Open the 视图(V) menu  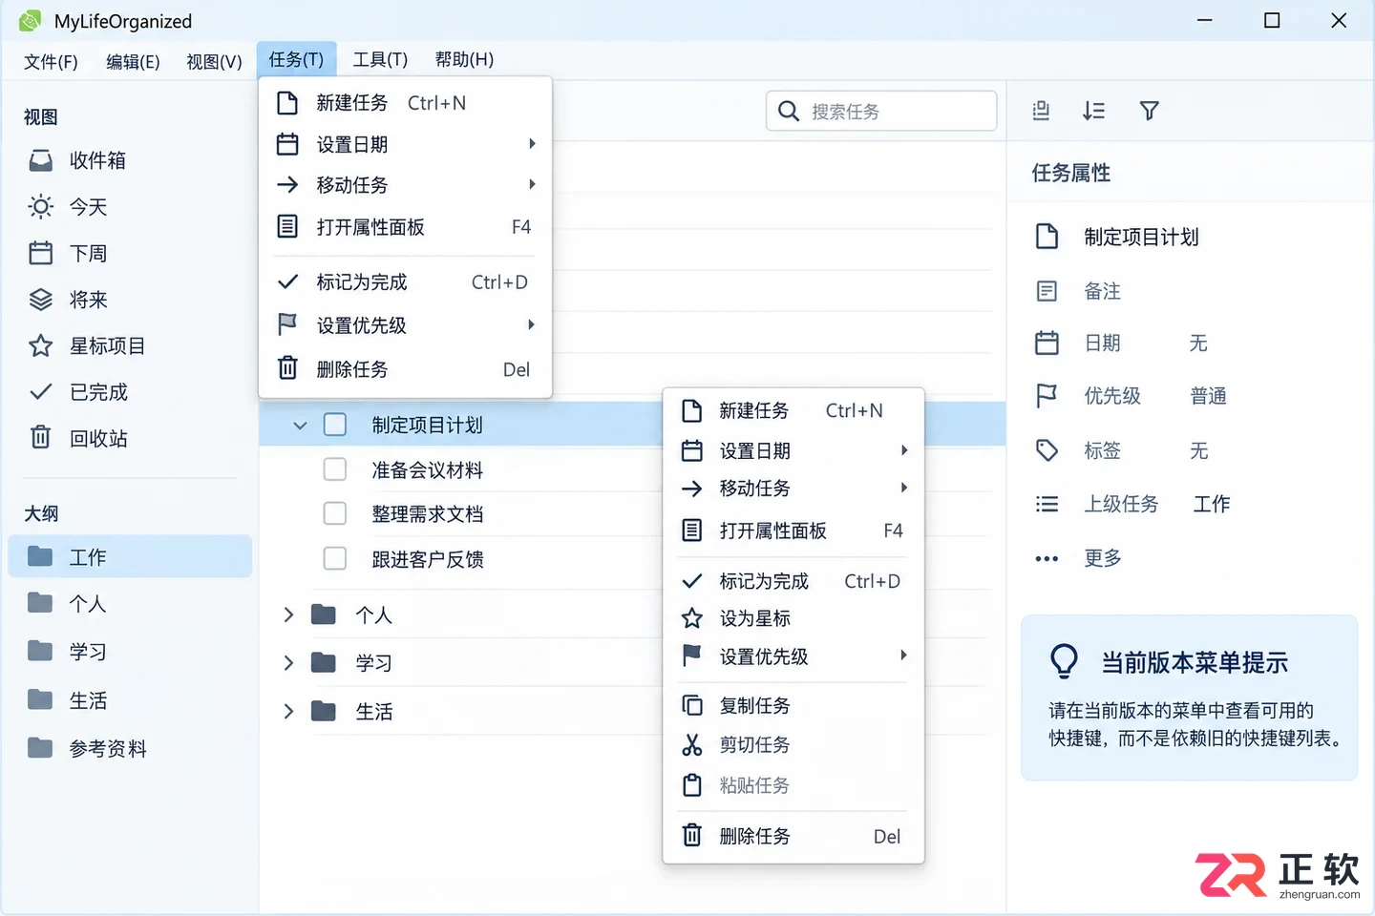(214, 60)
